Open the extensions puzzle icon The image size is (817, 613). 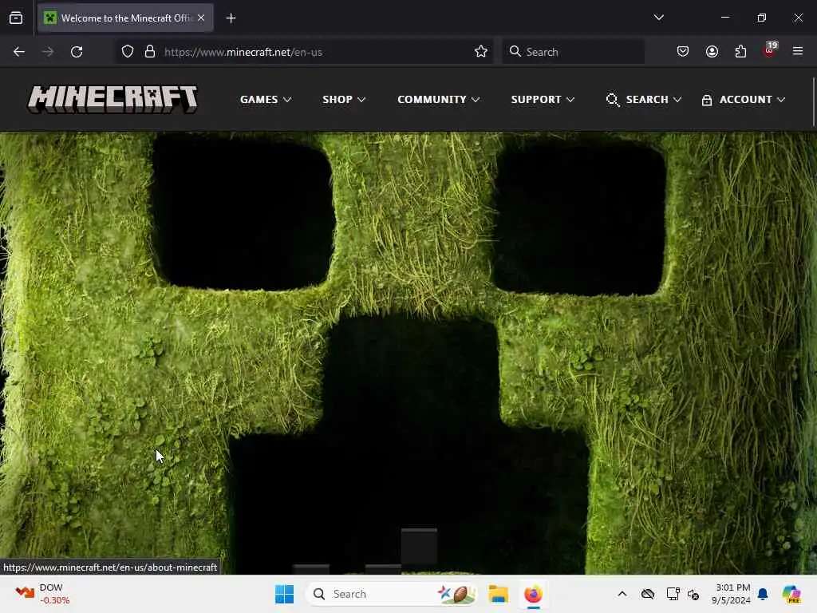tap(740, 52)
